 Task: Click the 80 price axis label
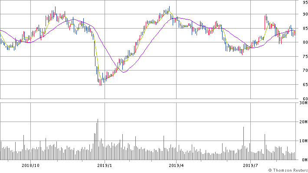305,42
